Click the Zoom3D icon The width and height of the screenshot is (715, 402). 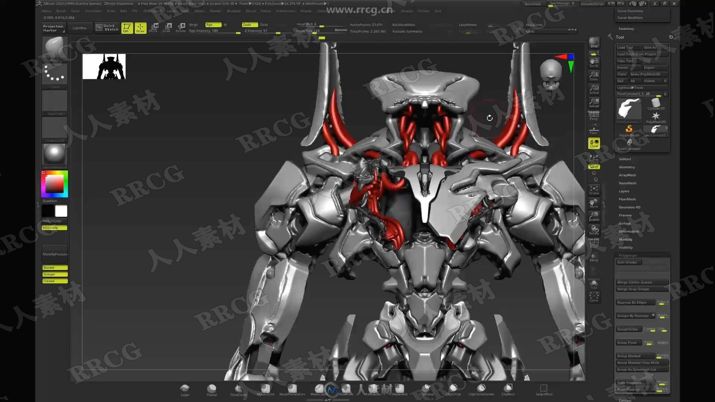pos(594,217)
